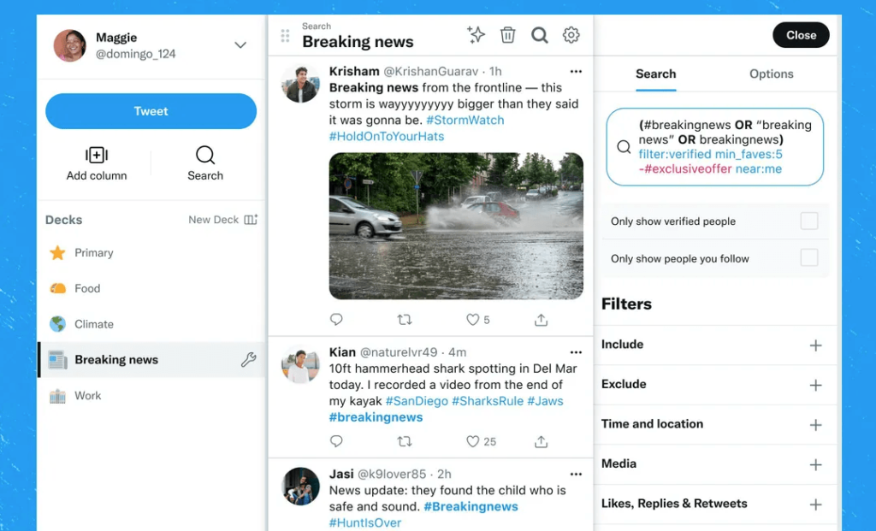
Task: Click Krisham's profile avatar
Action: coord(300,84)
